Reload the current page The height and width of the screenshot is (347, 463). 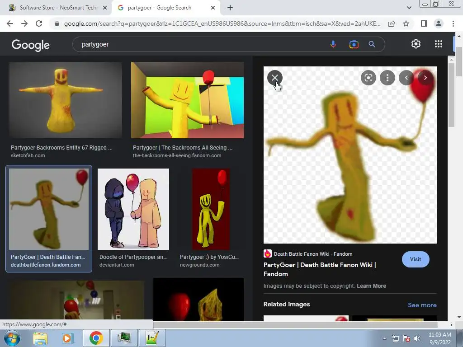pos(39,23)
